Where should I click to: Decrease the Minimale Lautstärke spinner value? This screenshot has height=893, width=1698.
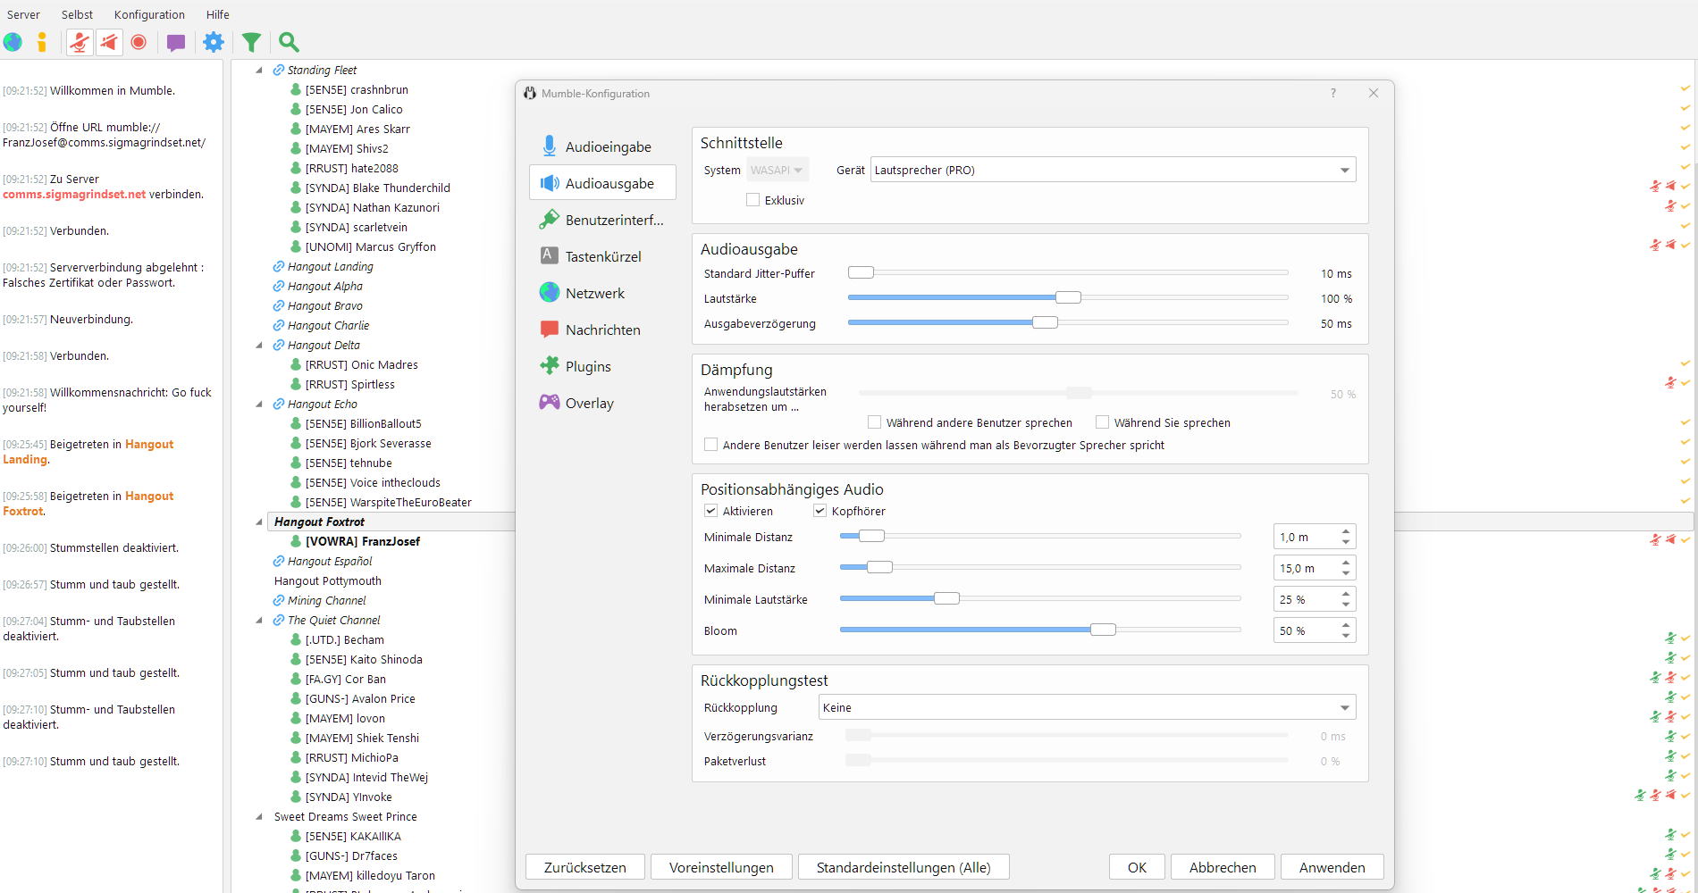pos(1346,605)
